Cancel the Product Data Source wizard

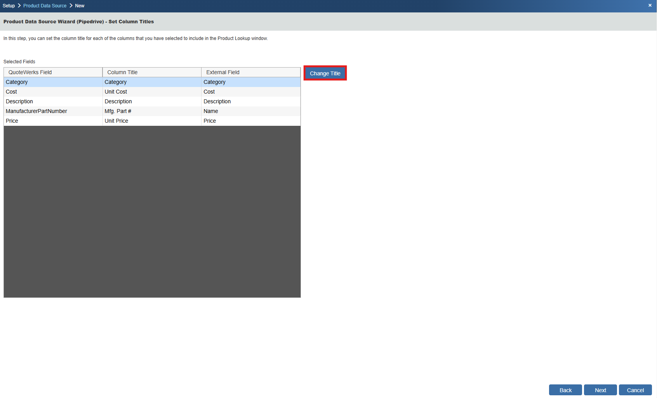click(x=635, y=390)
